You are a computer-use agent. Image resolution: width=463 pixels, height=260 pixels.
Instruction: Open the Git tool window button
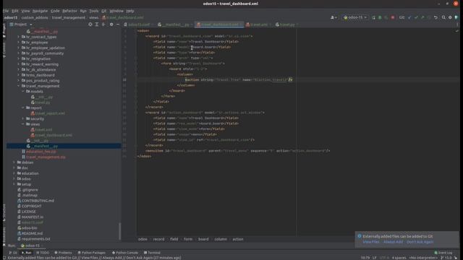pos(13,253)
